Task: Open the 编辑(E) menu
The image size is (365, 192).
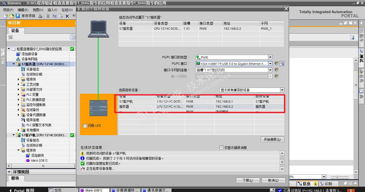Action: 23,10
